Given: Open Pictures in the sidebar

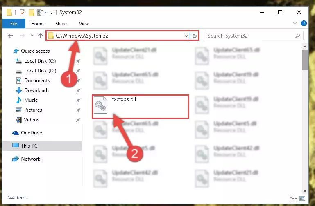Looking at the screenshot, I should [x=33, y=110].
